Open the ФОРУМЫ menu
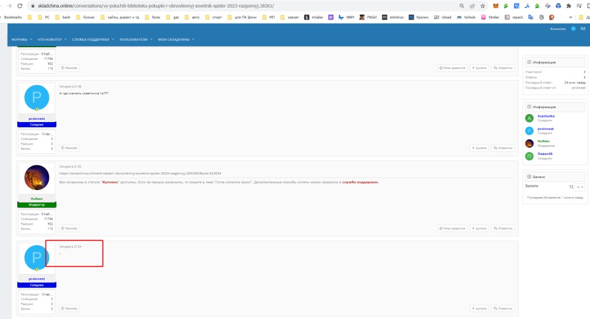 pos(19,40)
